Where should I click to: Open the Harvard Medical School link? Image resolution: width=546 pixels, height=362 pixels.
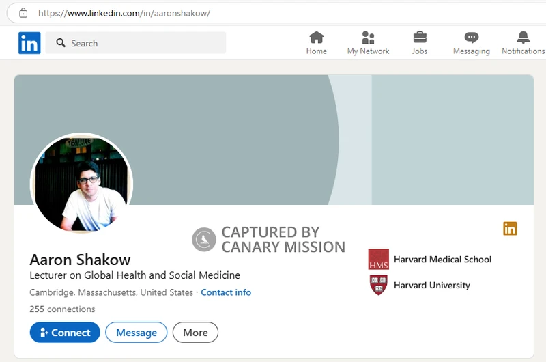(x=442, y=260)
